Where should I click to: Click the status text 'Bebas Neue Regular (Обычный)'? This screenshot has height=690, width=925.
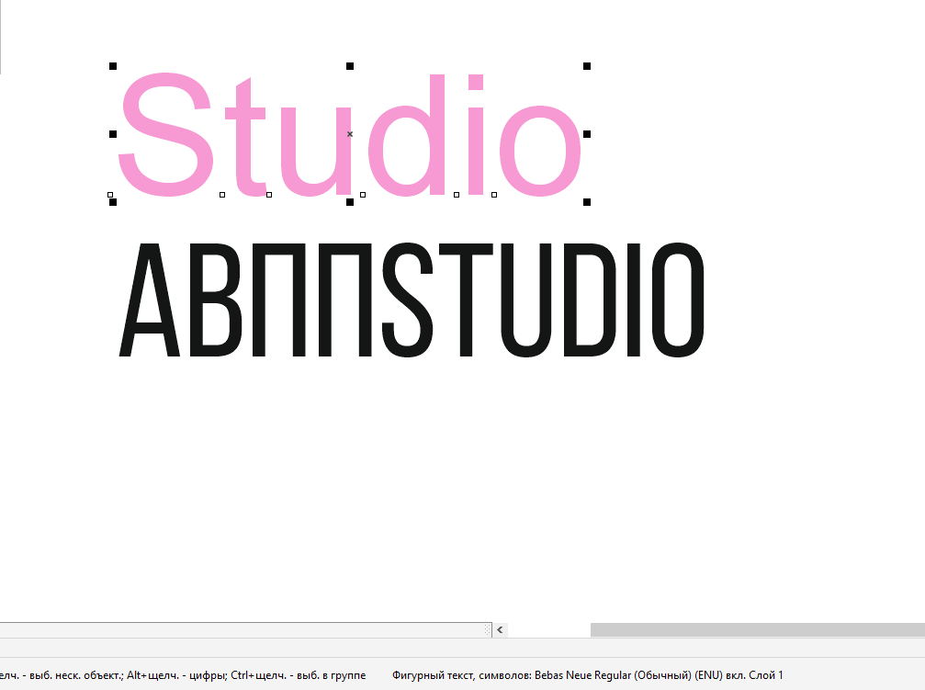(x=613, y=674)
